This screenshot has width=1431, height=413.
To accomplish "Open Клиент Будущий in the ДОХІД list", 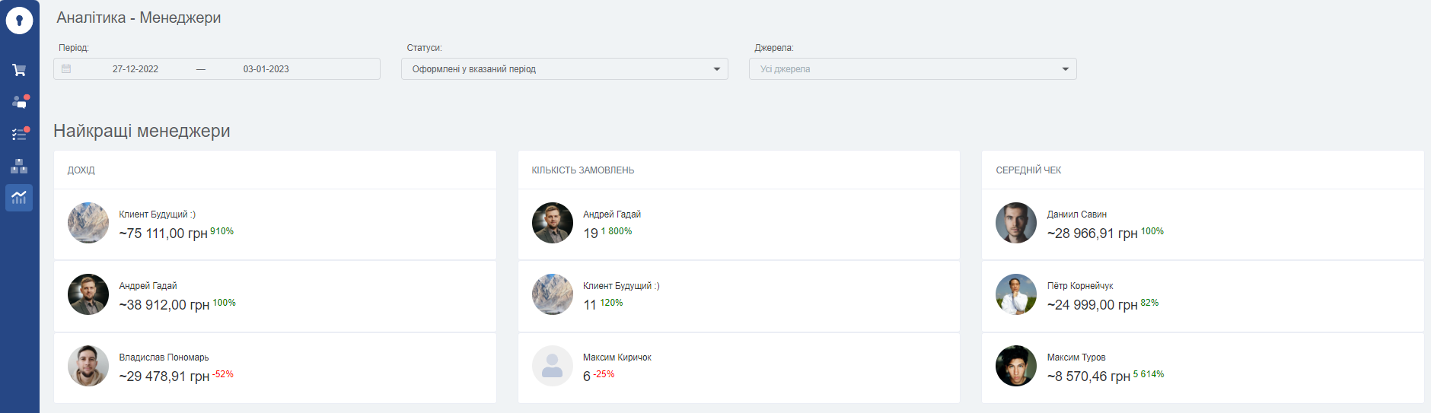I will tap(275, 224).
